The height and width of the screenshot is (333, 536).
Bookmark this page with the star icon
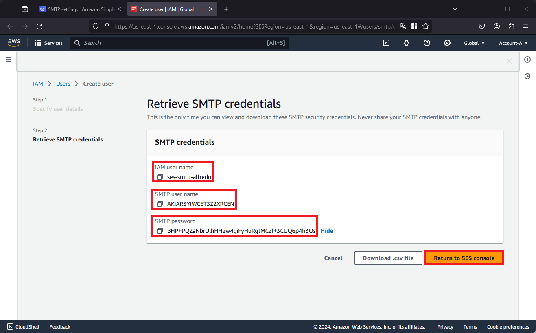(x=426, y=26)
